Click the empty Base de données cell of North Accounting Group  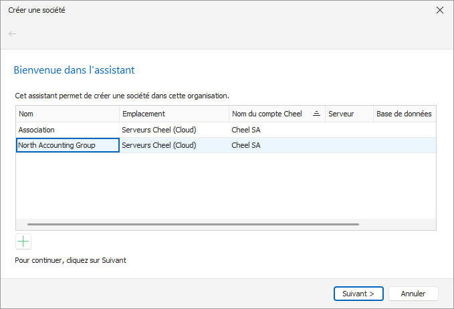pos(405,145)
